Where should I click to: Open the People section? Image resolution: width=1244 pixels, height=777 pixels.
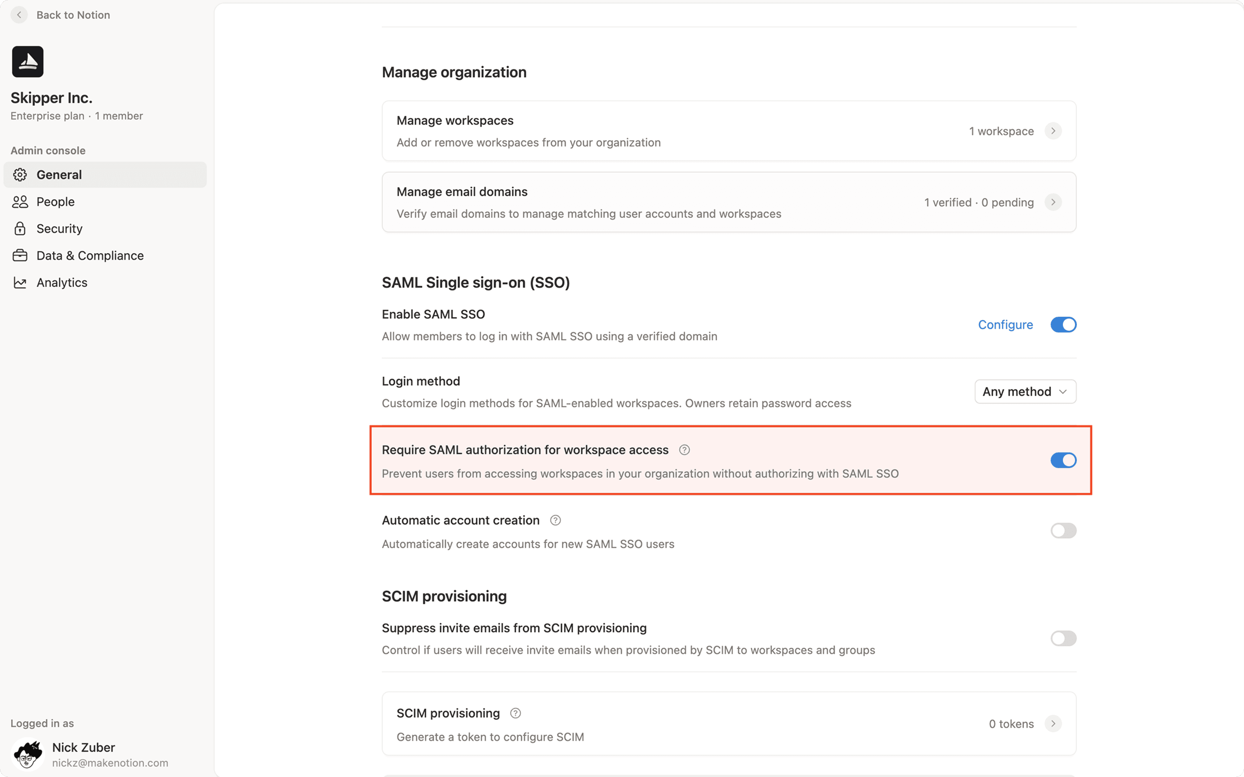pos(55,202)
